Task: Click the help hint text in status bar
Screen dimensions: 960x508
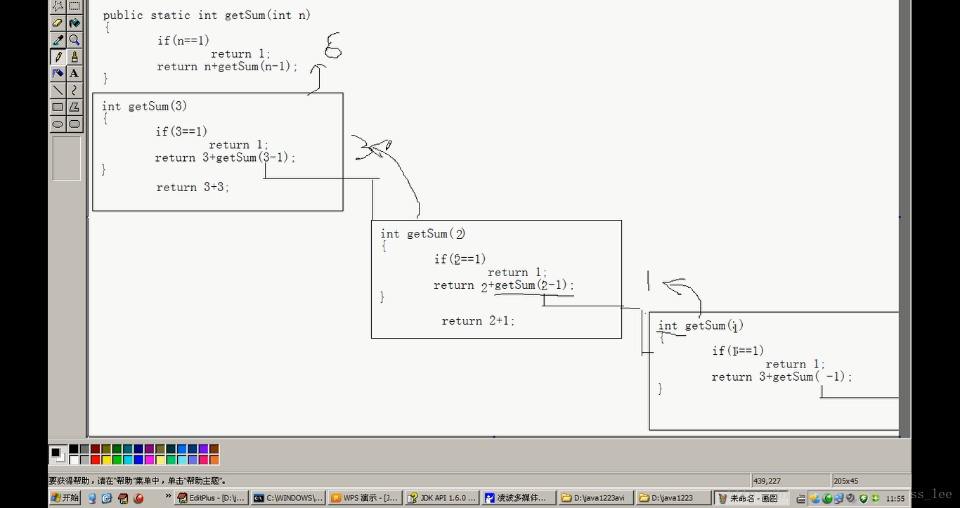Action: coord(137,481)
